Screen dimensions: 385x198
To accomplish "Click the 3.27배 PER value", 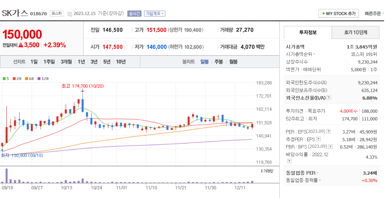I will coord(349,132).
